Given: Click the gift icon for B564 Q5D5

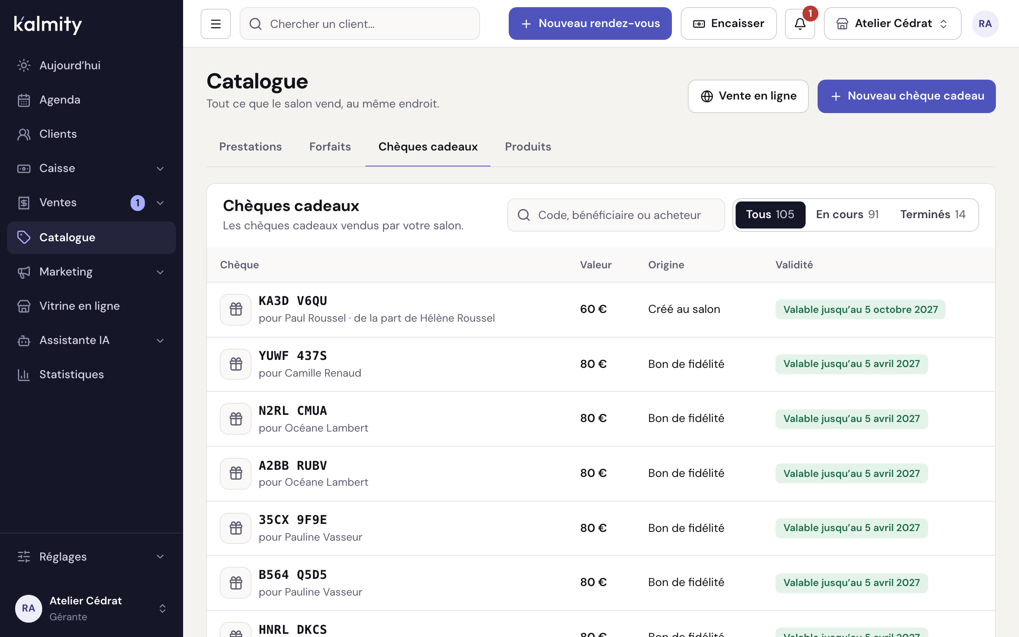Looking at the screenshot, I should [x=236, y=583].
